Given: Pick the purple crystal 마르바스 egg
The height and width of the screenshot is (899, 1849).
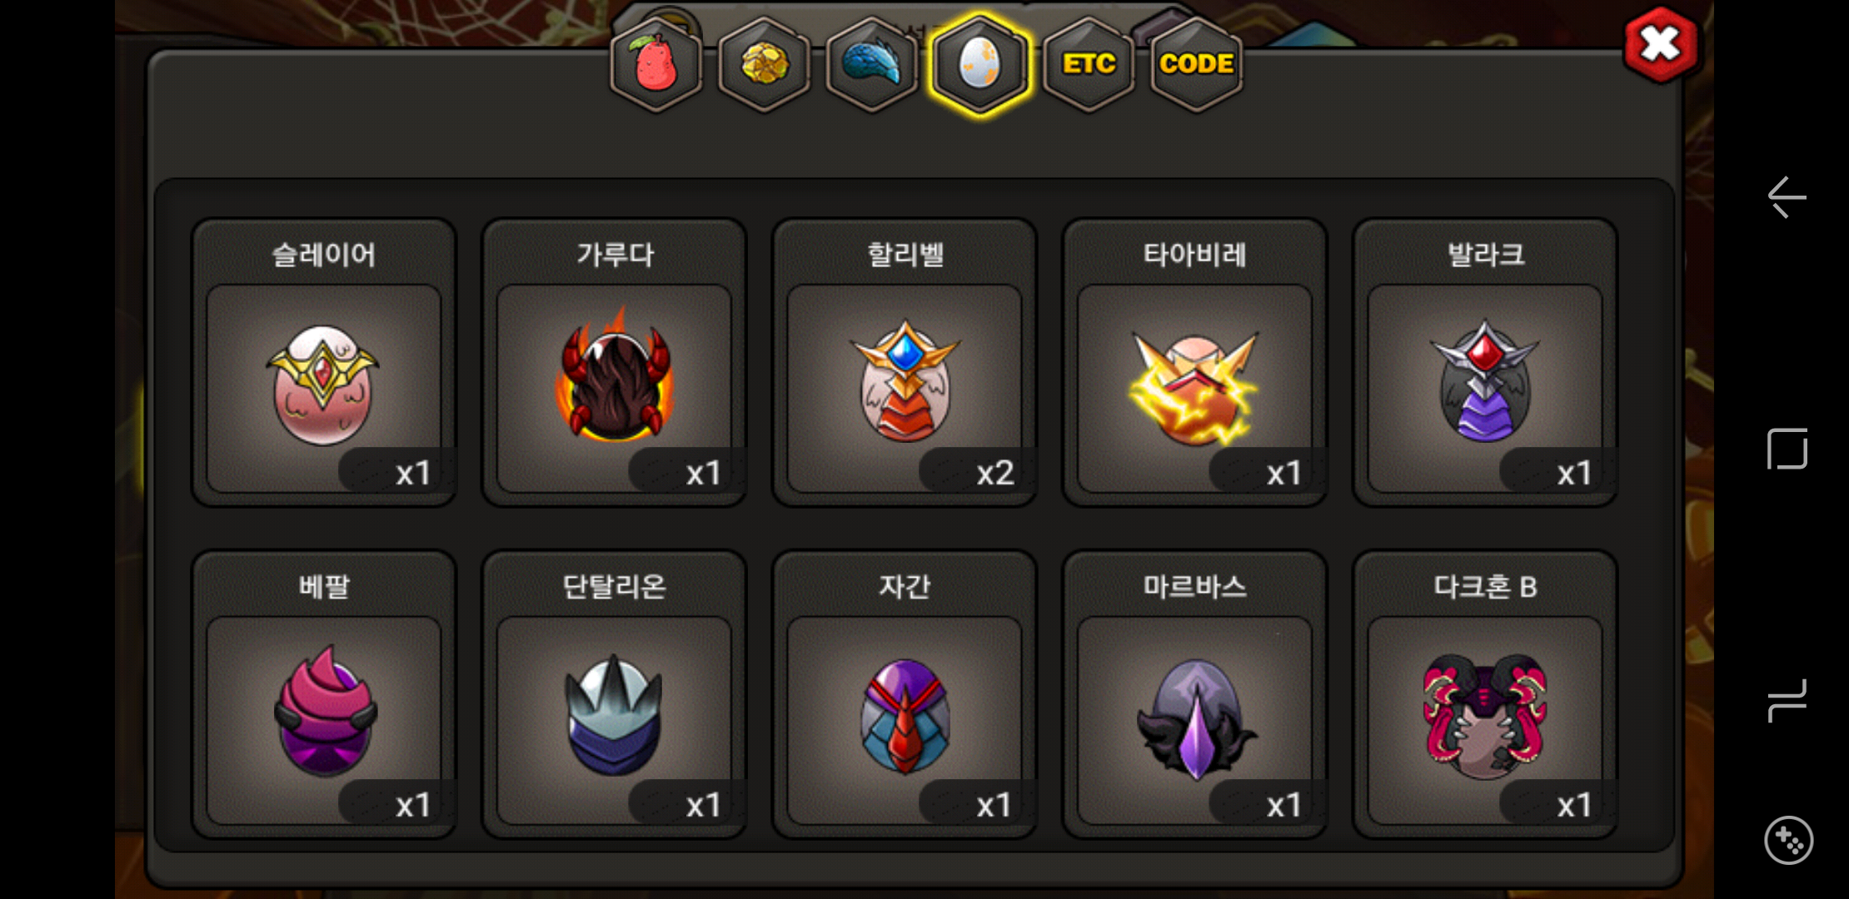Looking at the screenshot, I should [1194, 694].
